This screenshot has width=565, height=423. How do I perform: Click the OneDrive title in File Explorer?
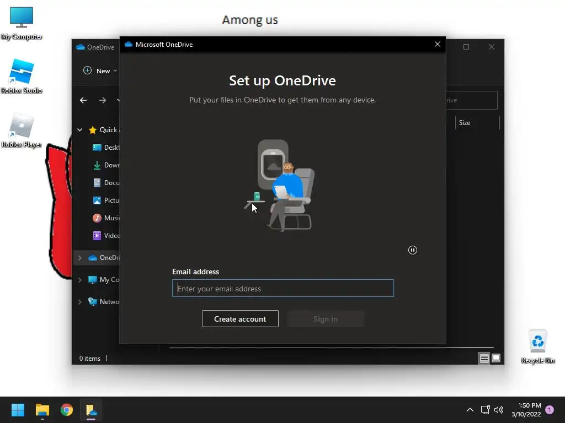coord(100,47)
